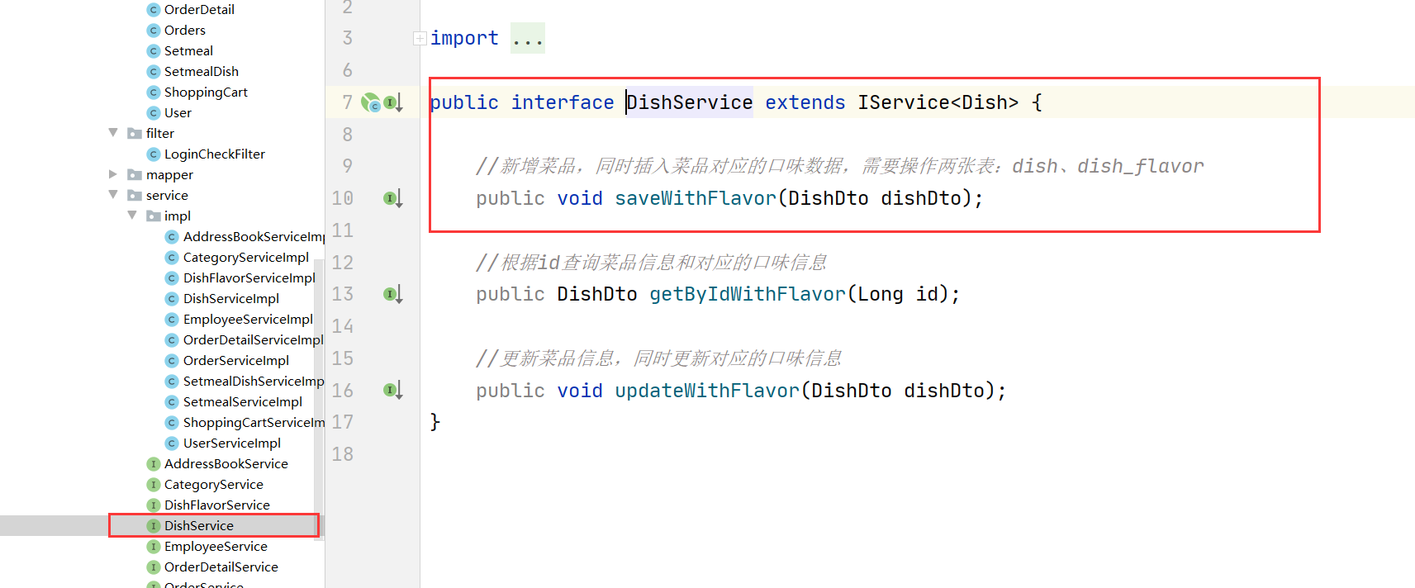Click the implemented-method gutter icon for saveWithFlavor

[392, 198]
